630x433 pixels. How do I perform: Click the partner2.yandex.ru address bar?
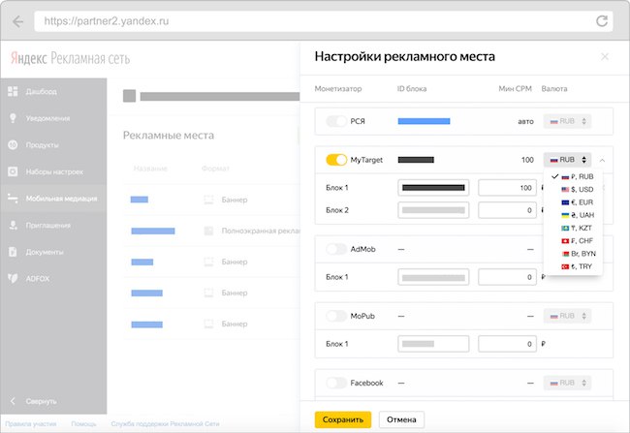(324, 21)
